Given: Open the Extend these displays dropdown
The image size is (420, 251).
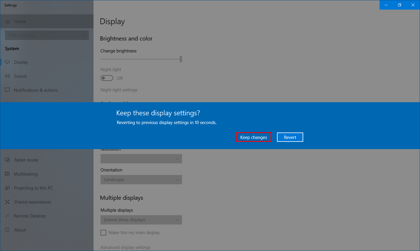Looking at the screenshot, I should pos(141,220).
